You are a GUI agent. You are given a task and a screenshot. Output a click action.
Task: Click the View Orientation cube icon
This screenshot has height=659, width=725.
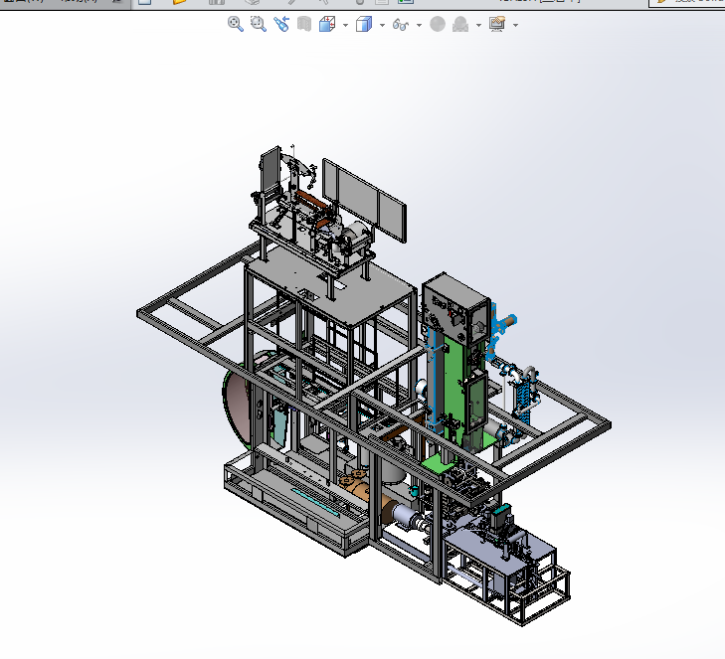[x=327, y=24]
